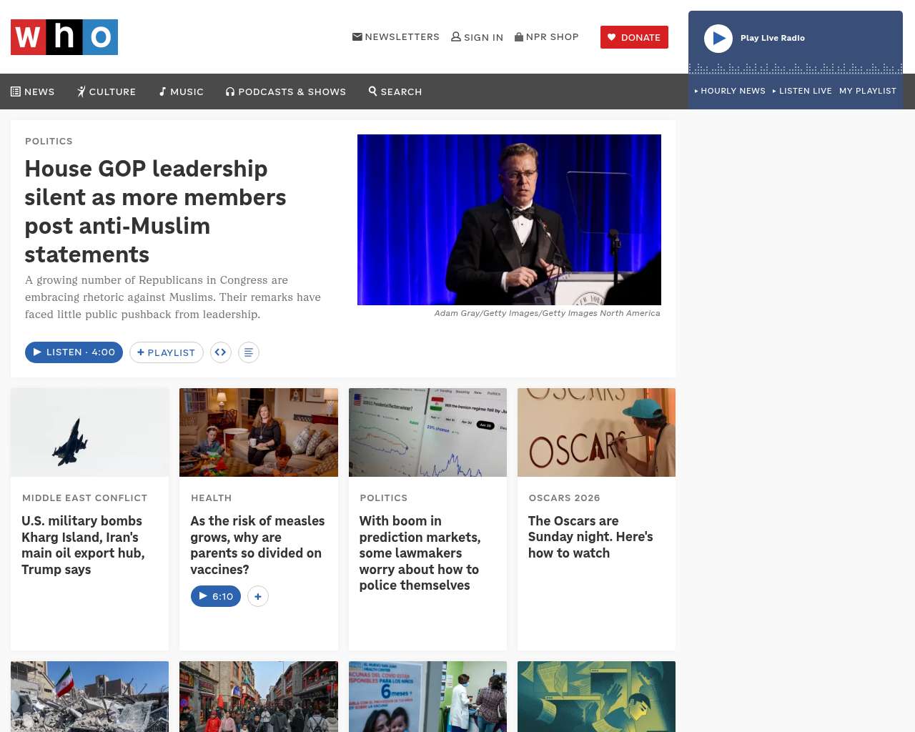Click Sign In in the header
Image resolution: width=915 pixels, height=732 pixels.
click(x=477, y=37)
